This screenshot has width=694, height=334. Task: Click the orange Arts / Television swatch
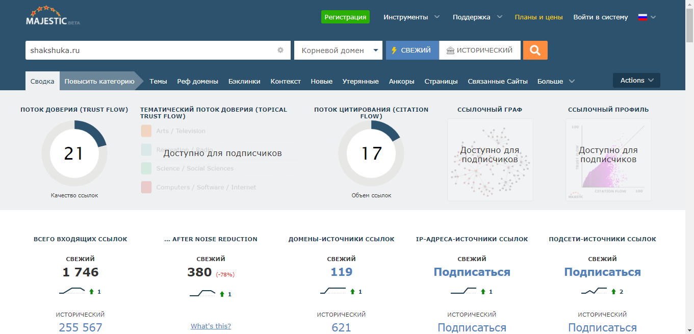click(146, 131)
